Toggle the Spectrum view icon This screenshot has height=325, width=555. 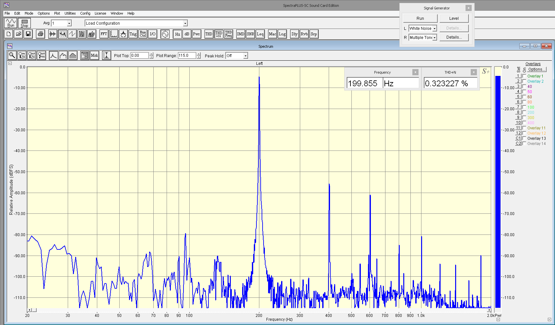[62, 34]
